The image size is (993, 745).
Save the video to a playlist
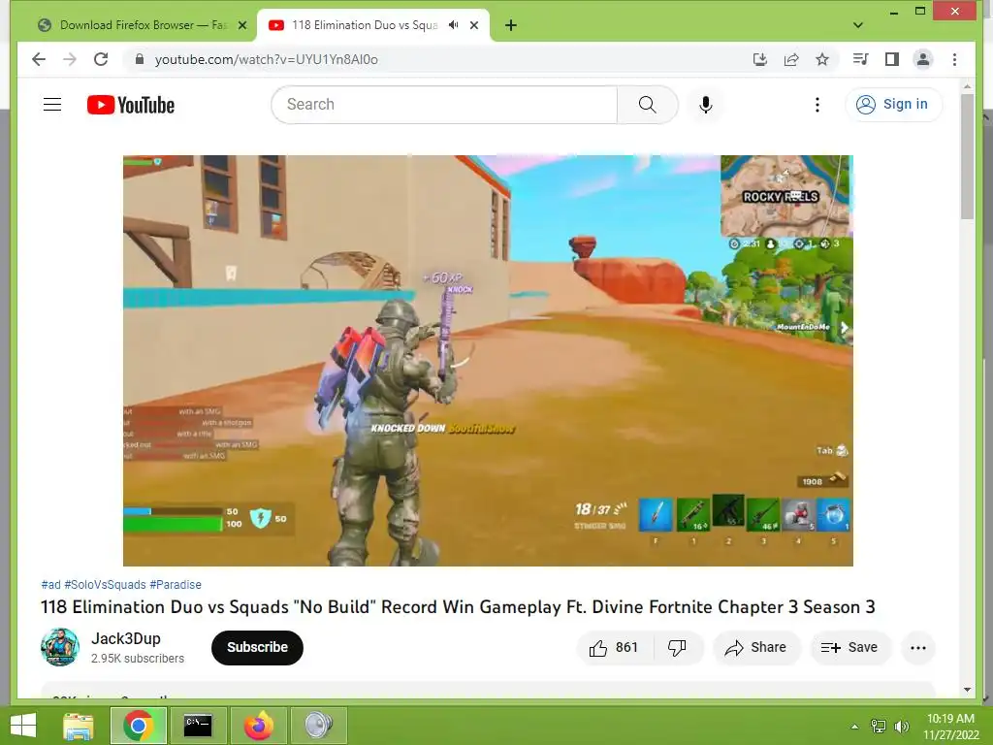pos(849,647)
